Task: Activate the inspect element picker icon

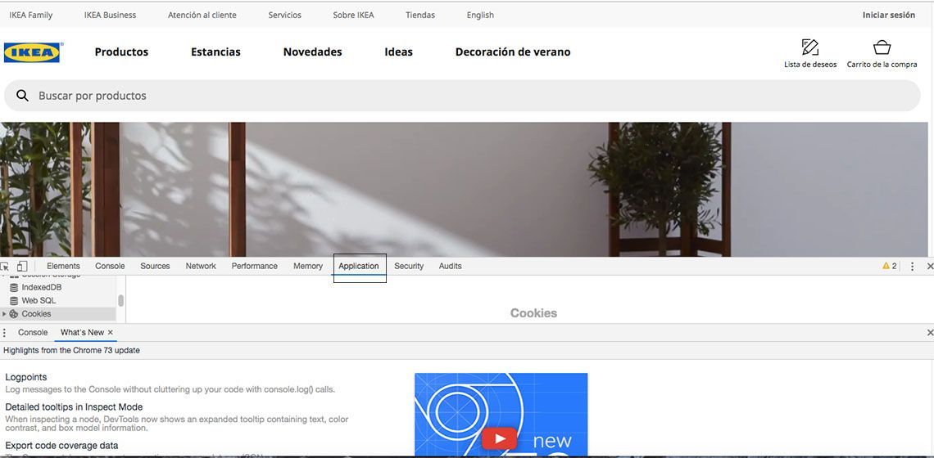Action: click(6, 267)
